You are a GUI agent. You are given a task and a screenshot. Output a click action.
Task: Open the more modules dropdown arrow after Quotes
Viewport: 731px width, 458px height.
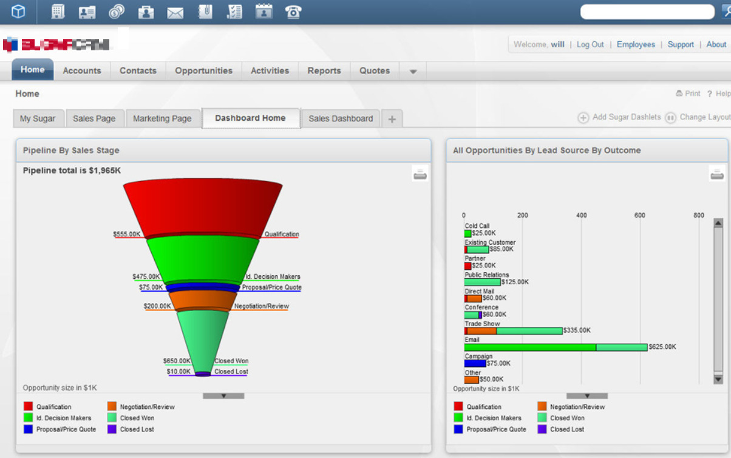413,71
